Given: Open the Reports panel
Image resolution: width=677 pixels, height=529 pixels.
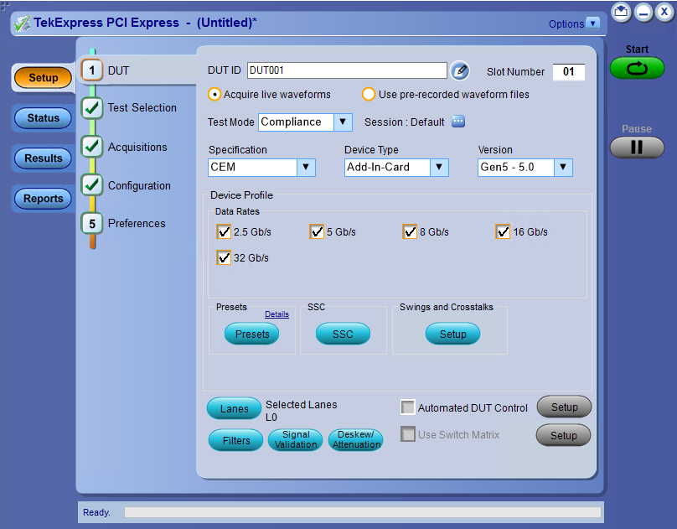Looking at the screenshot, I should [x=44, y=199].
